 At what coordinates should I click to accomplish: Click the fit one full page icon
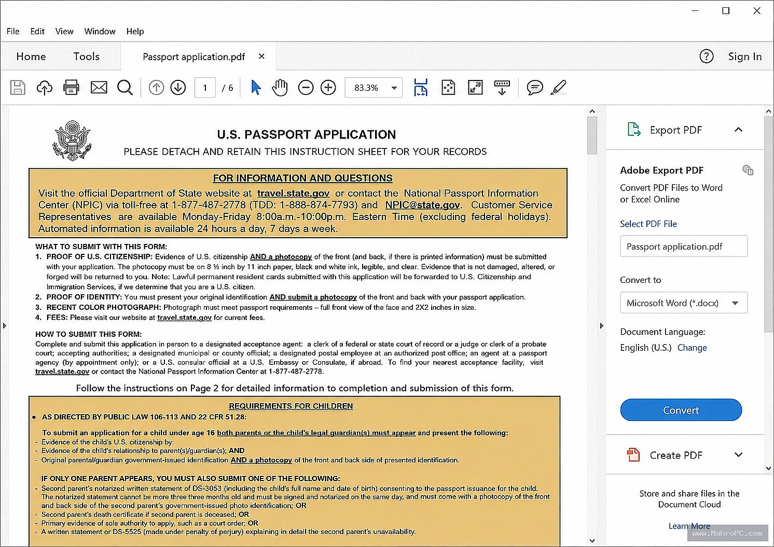(x=448, y=87)
